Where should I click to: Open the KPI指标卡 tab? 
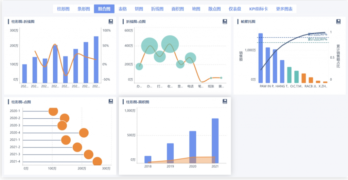(259, 9)
